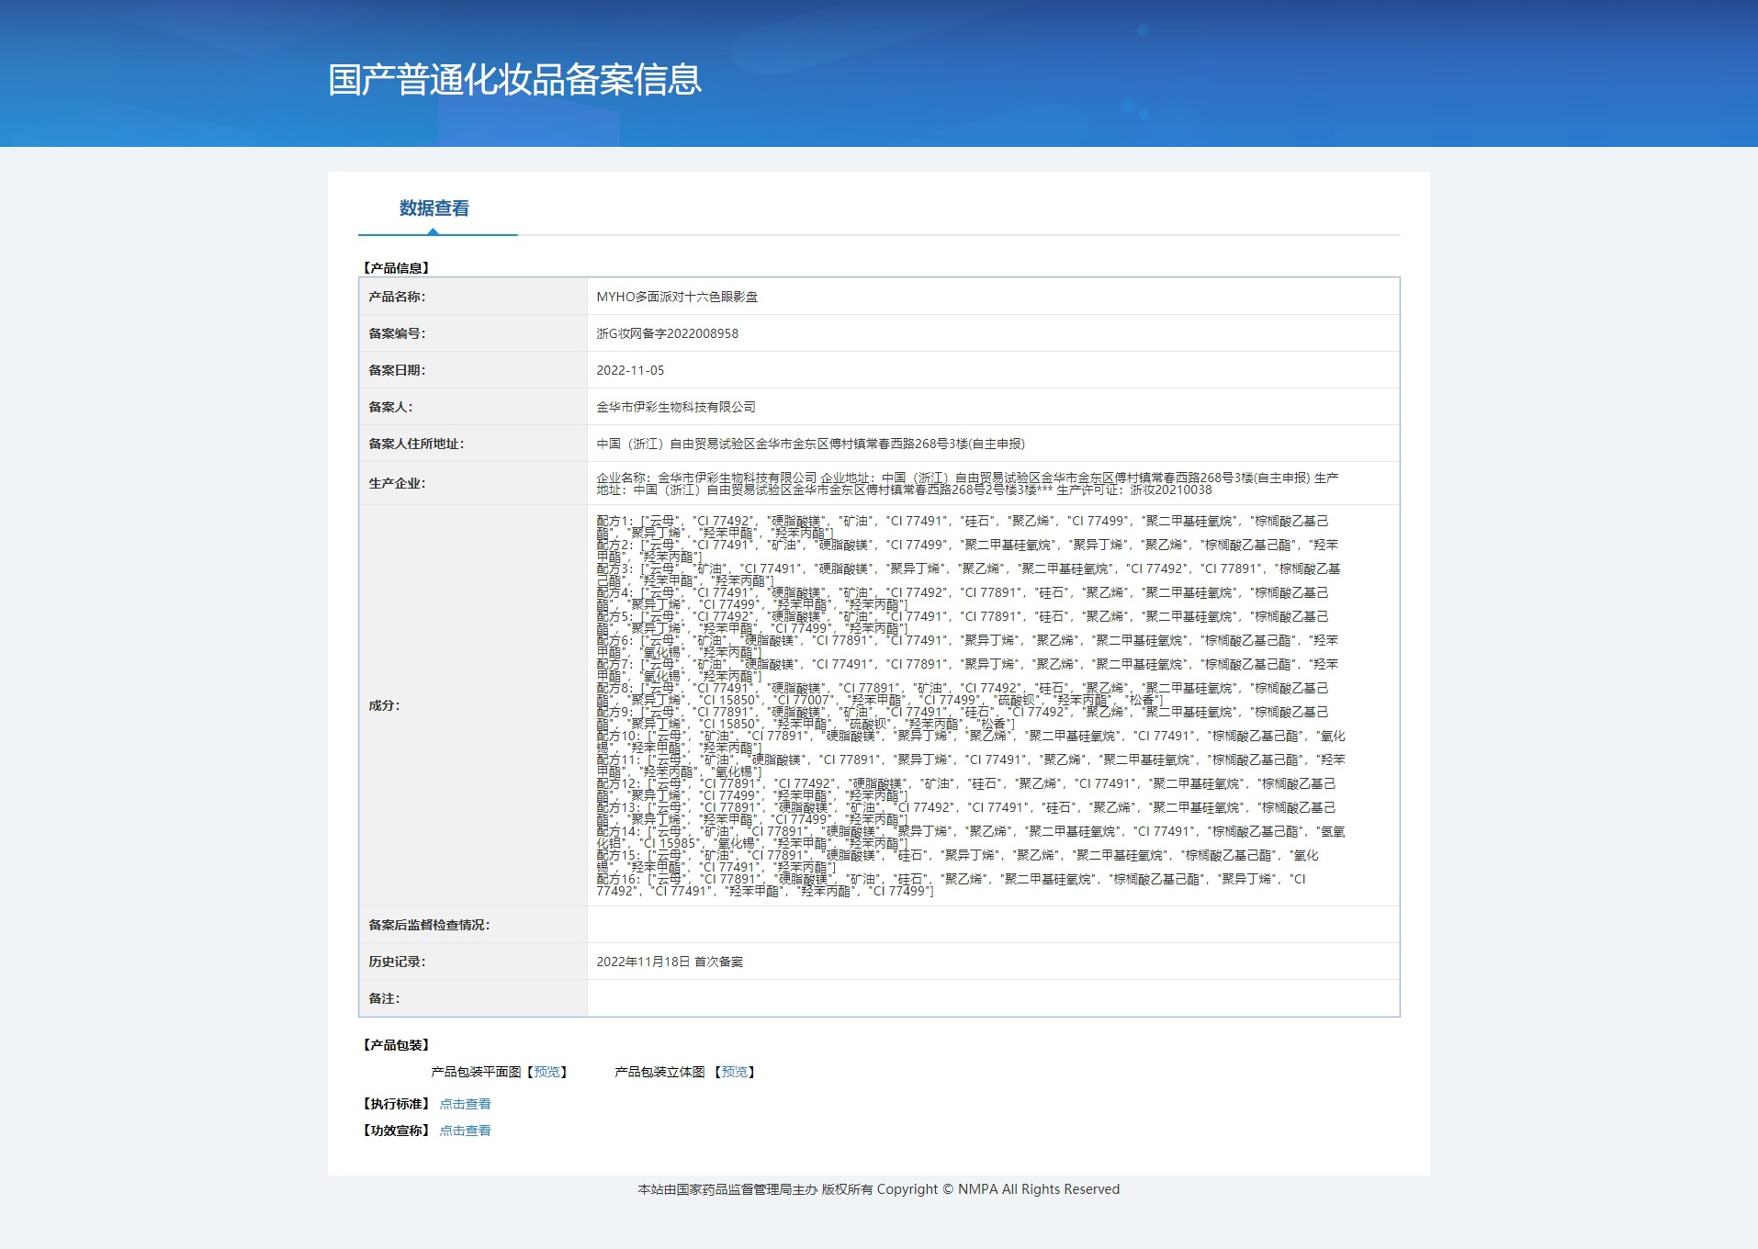
Task: Click the page title 国产普通化妆品备案信息
Action: point(515,80)
